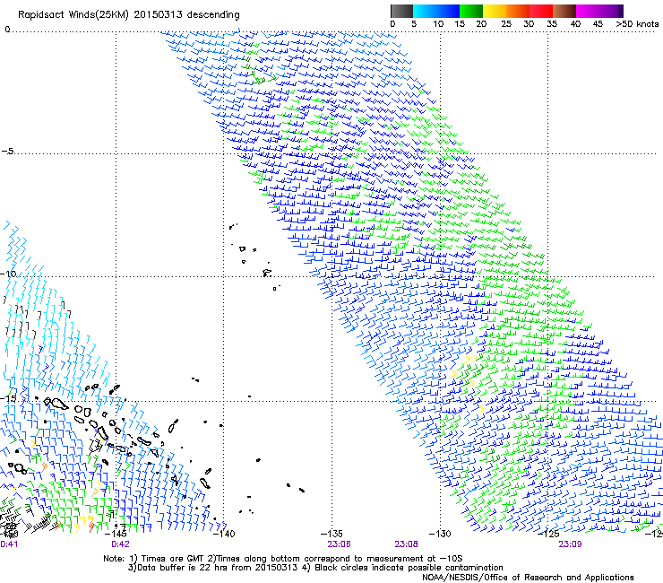This screenshot has height=583, width=663.
Task: Pick the cyan-blue 5-15 knots legend gradient
Action: click(x=436, y=11)
